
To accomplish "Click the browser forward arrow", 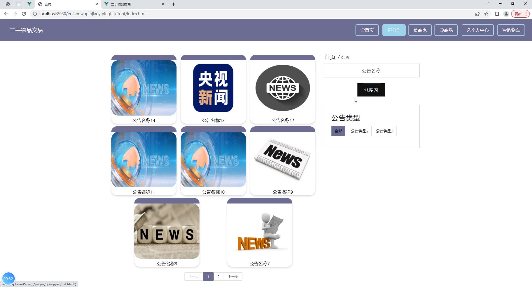I will pos(15,14).
